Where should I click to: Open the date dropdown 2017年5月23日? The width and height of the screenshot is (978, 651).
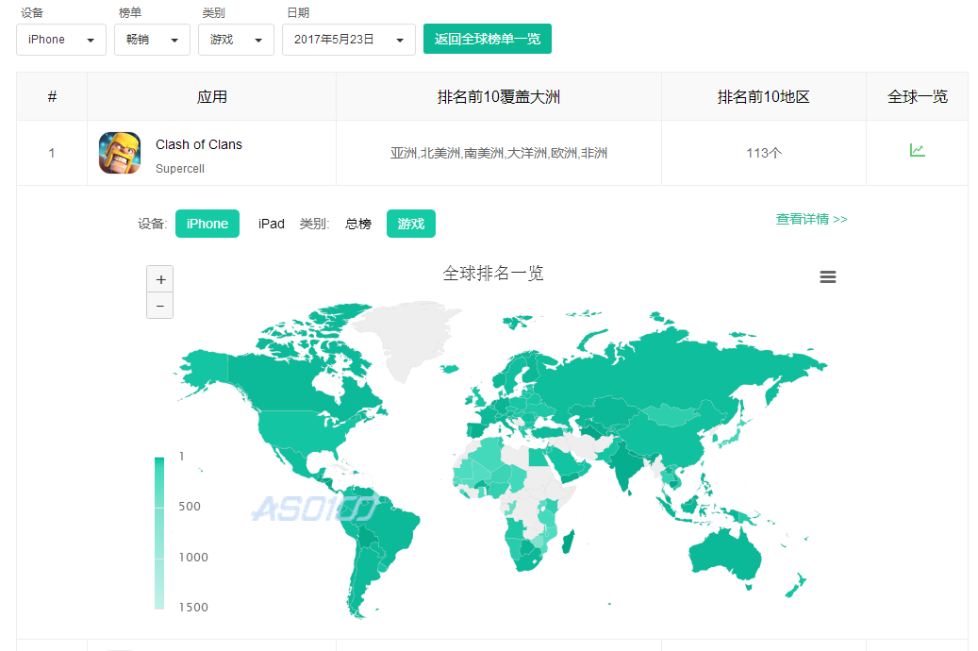(x=348, y=40)
